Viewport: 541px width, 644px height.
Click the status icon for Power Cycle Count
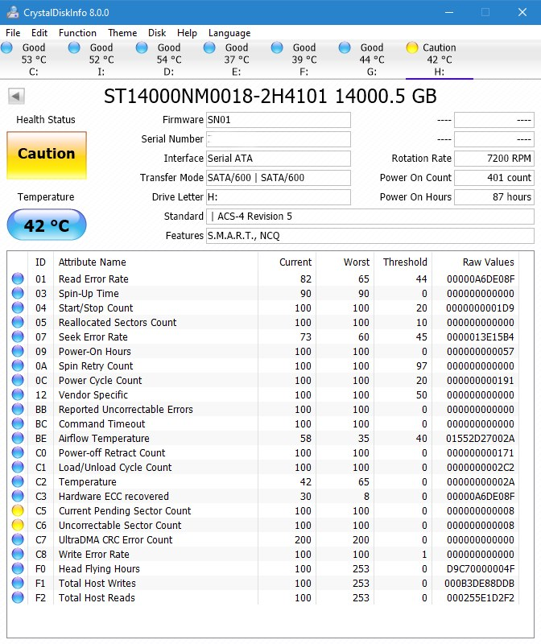tap(18, 380)
